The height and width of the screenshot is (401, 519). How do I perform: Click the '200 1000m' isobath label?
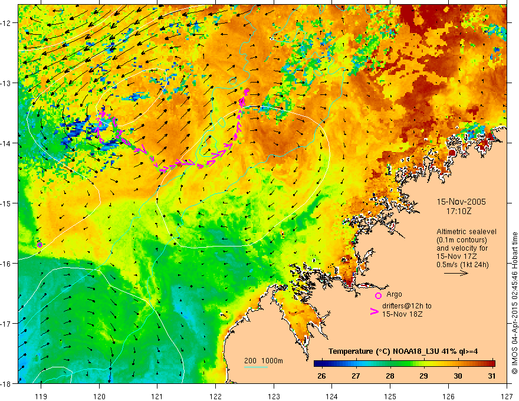pos(264,361)
